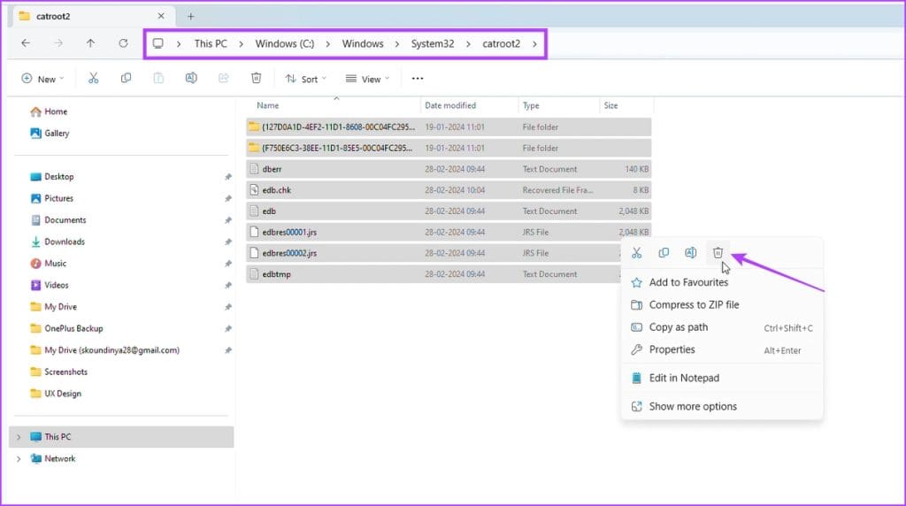Expand the Network tree node

click(19, 459)
